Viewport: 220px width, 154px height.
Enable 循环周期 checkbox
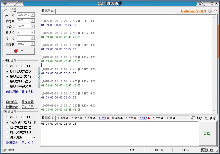tap(7, 137)
